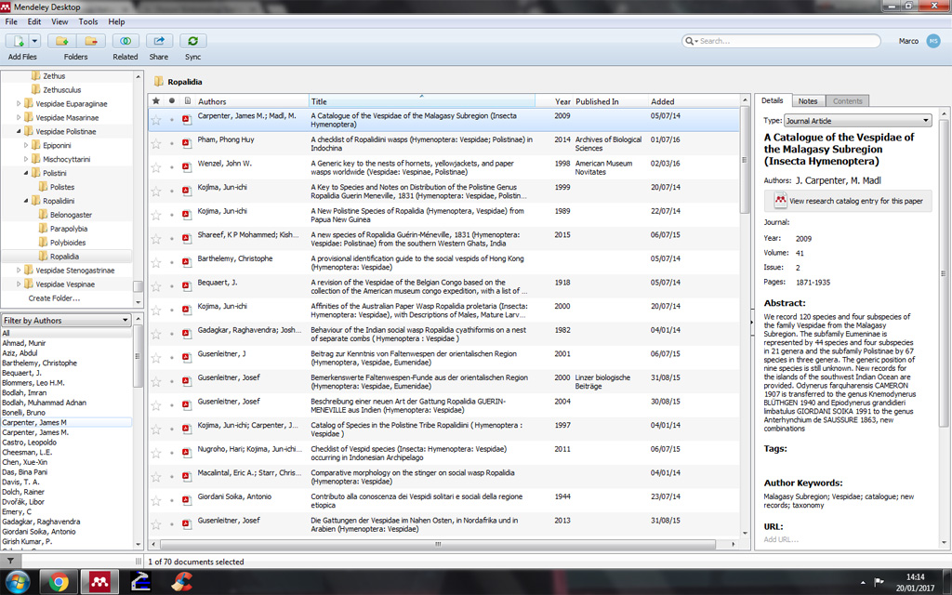The width and height of the screenshot is (952, 595).
Task: Mark Bequaert Belgian Congo paper as favorite
Action: (156, 286)
